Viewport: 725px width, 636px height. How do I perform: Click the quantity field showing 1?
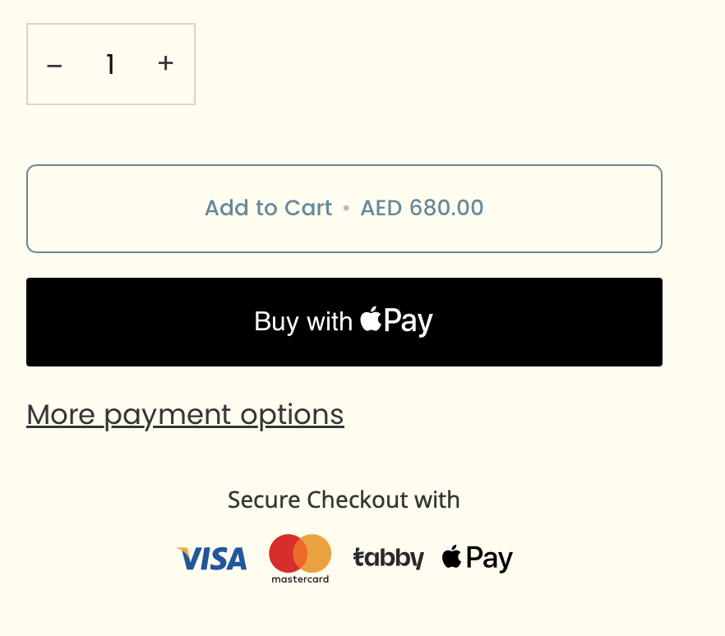coord(110,64)
